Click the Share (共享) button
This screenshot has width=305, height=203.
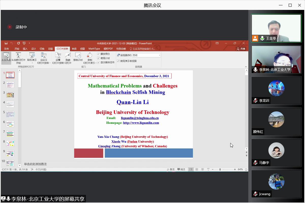(241, 49)
